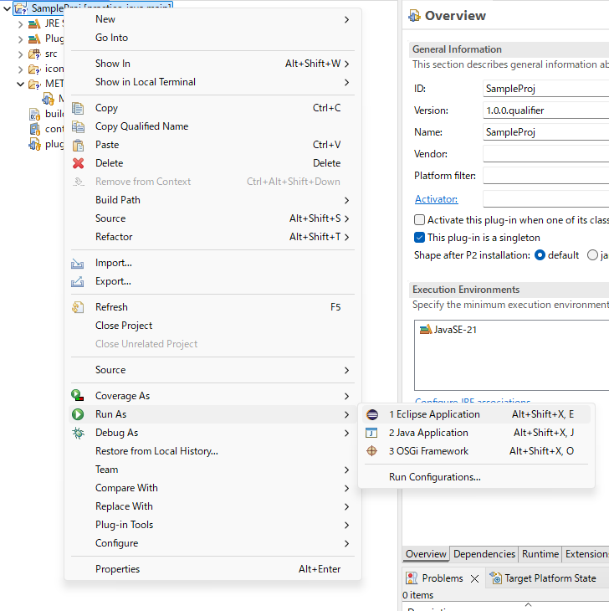Click the Plug-in Dependencies library icon
609x611 pixels.
click(x=34, y=39)
